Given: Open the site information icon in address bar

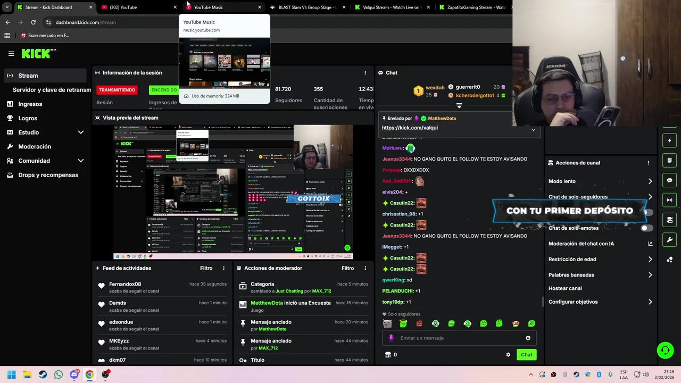Looking at the screenshot, I should click(x=48, y=22).
